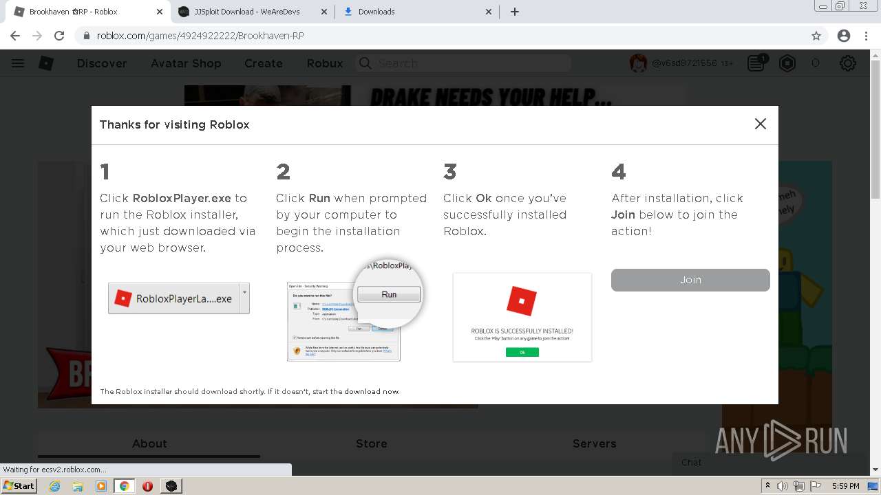
Task: Click the Chrome taskbar icon
Action: [x=124, y=486]
